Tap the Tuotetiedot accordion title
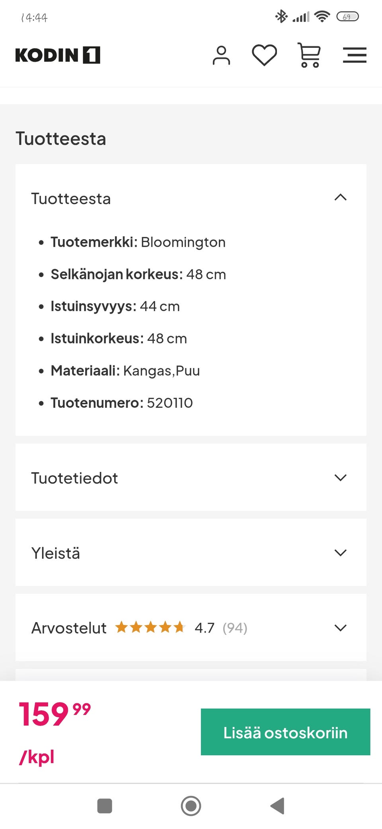The height and width of the screenshot is (829, 382). (x=74, y=478)
